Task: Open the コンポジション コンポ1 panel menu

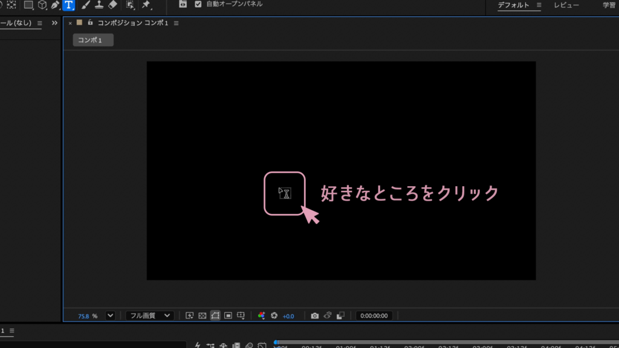Action: [176, 24]
